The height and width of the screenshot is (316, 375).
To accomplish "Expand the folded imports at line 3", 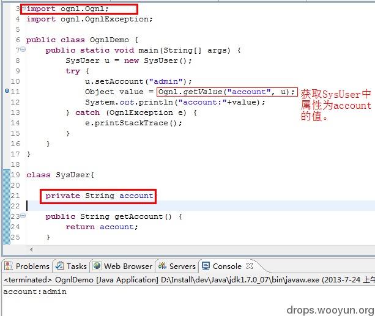I will [23, 9].
